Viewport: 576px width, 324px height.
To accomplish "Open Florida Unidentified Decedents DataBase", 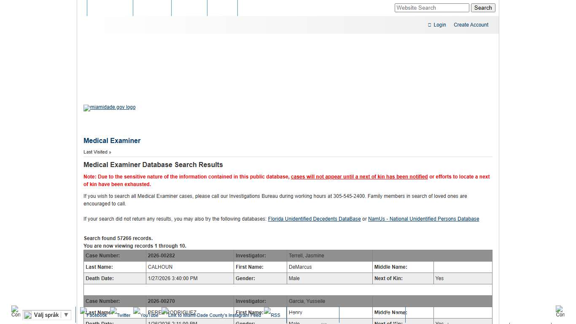I will pyautogui.click(x=314, y=219).
